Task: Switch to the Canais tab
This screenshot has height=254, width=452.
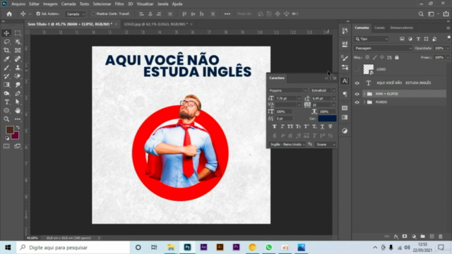Action: click(x=379, y=28)
